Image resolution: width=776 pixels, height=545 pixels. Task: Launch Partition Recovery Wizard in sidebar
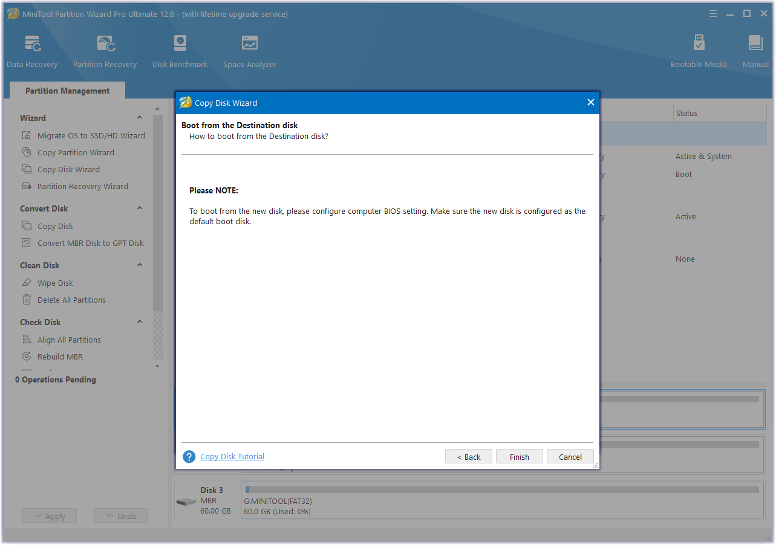(x=83, y=186)
